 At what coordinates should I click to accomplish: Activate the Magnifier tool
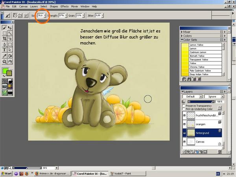coord(4,62)
